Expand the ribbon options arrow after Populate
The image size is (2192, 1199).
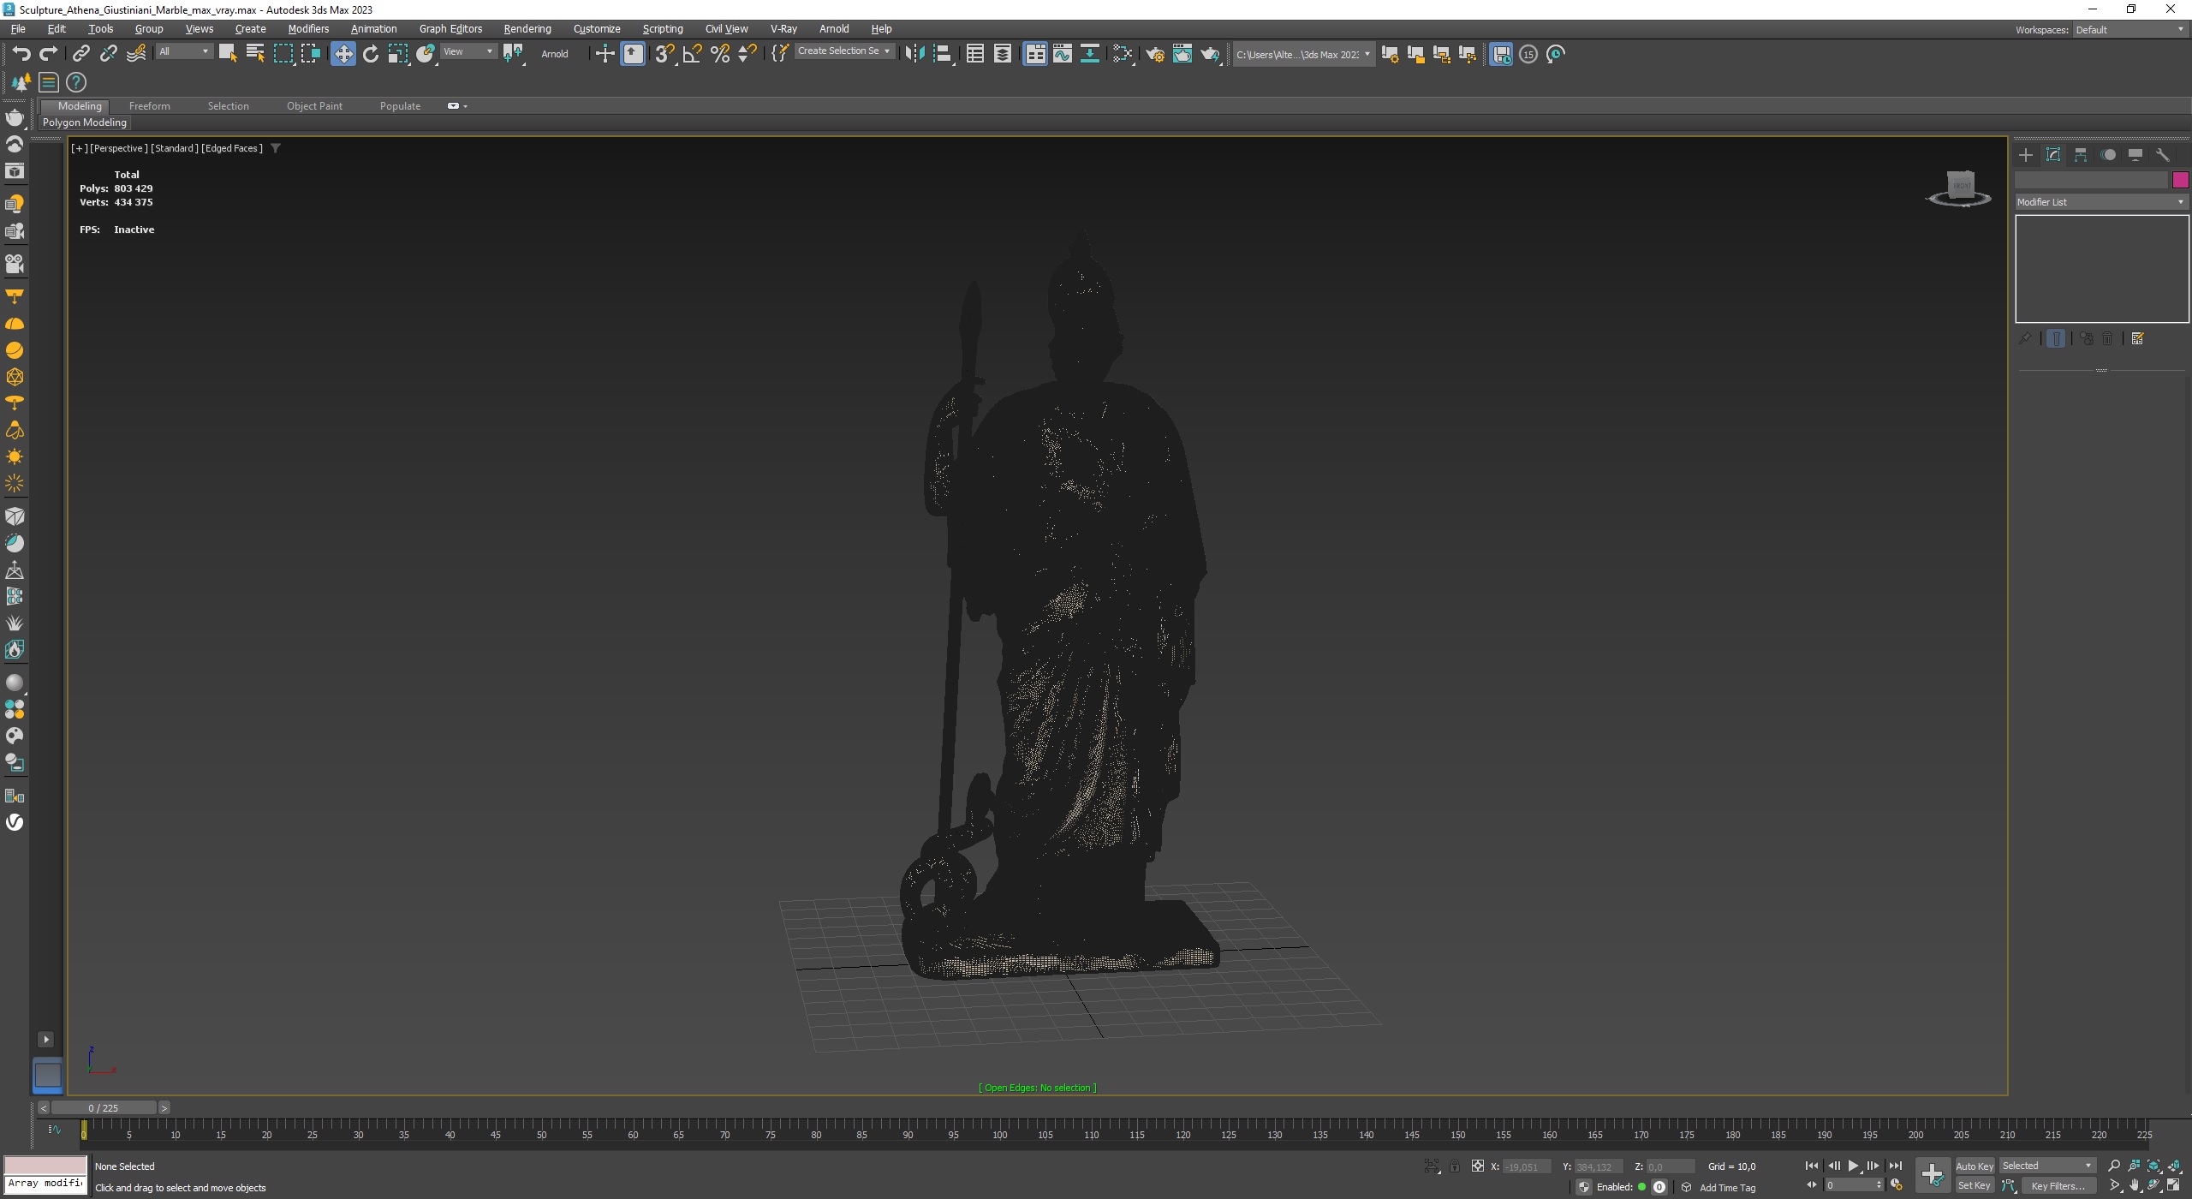pos(465,106)
